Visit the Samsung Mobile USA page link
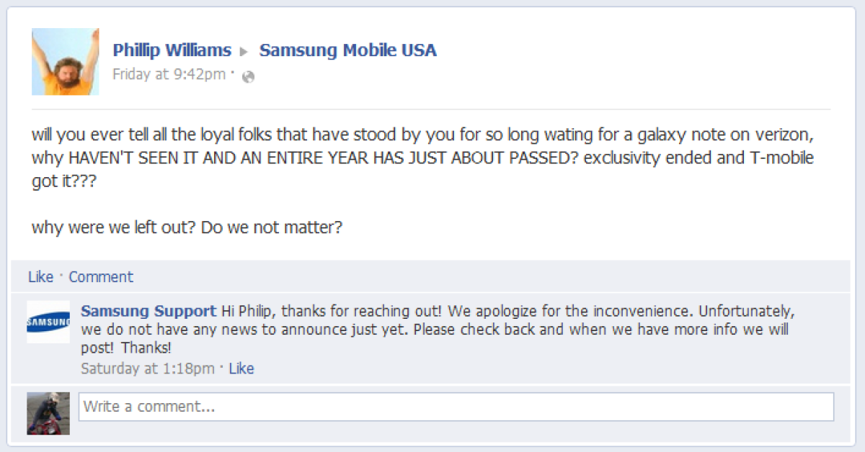Screen dimensions: 865x452 (347, 50)
